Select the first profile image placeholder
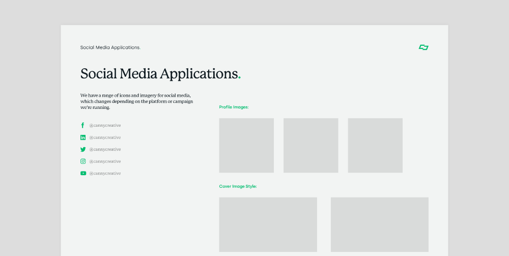Image resolution: width=509 pixels, height=256 pixels. click(246, 146)
